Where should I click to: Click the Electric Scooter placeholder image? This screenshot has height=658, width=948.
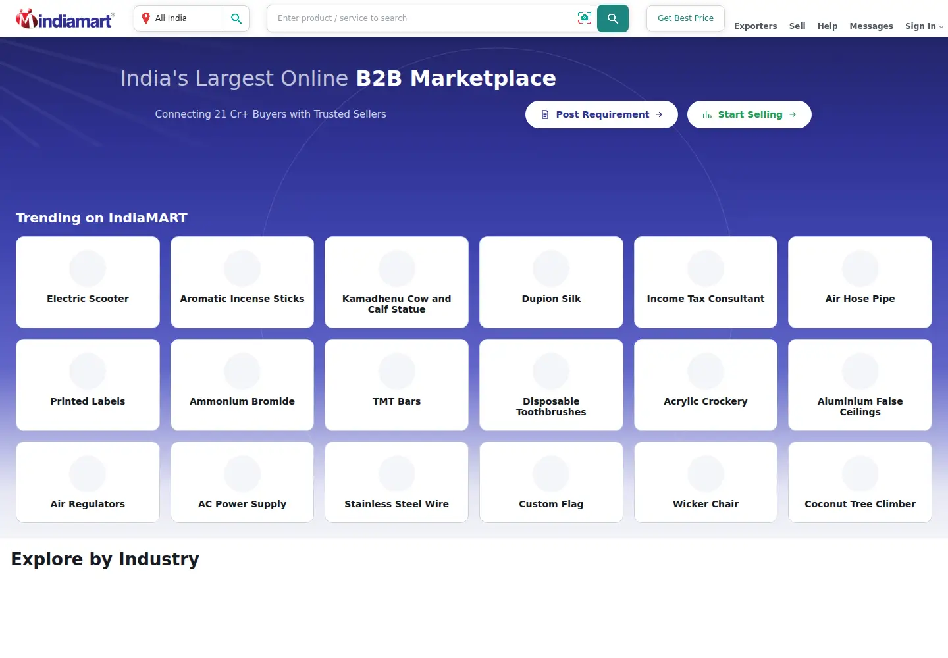pos(88,268)
